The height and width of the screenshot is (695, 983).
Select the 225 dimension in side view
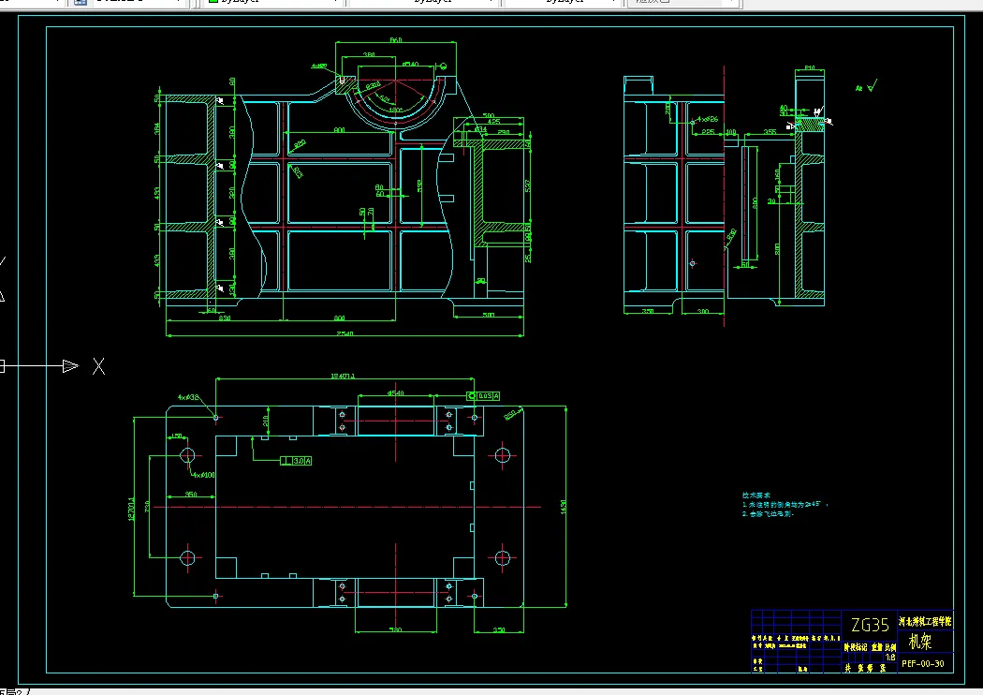click(x=708, y=132)
